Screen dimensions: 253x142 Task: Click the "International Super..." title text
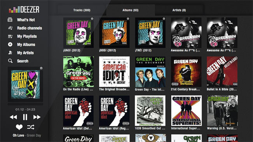coord(186,128)
